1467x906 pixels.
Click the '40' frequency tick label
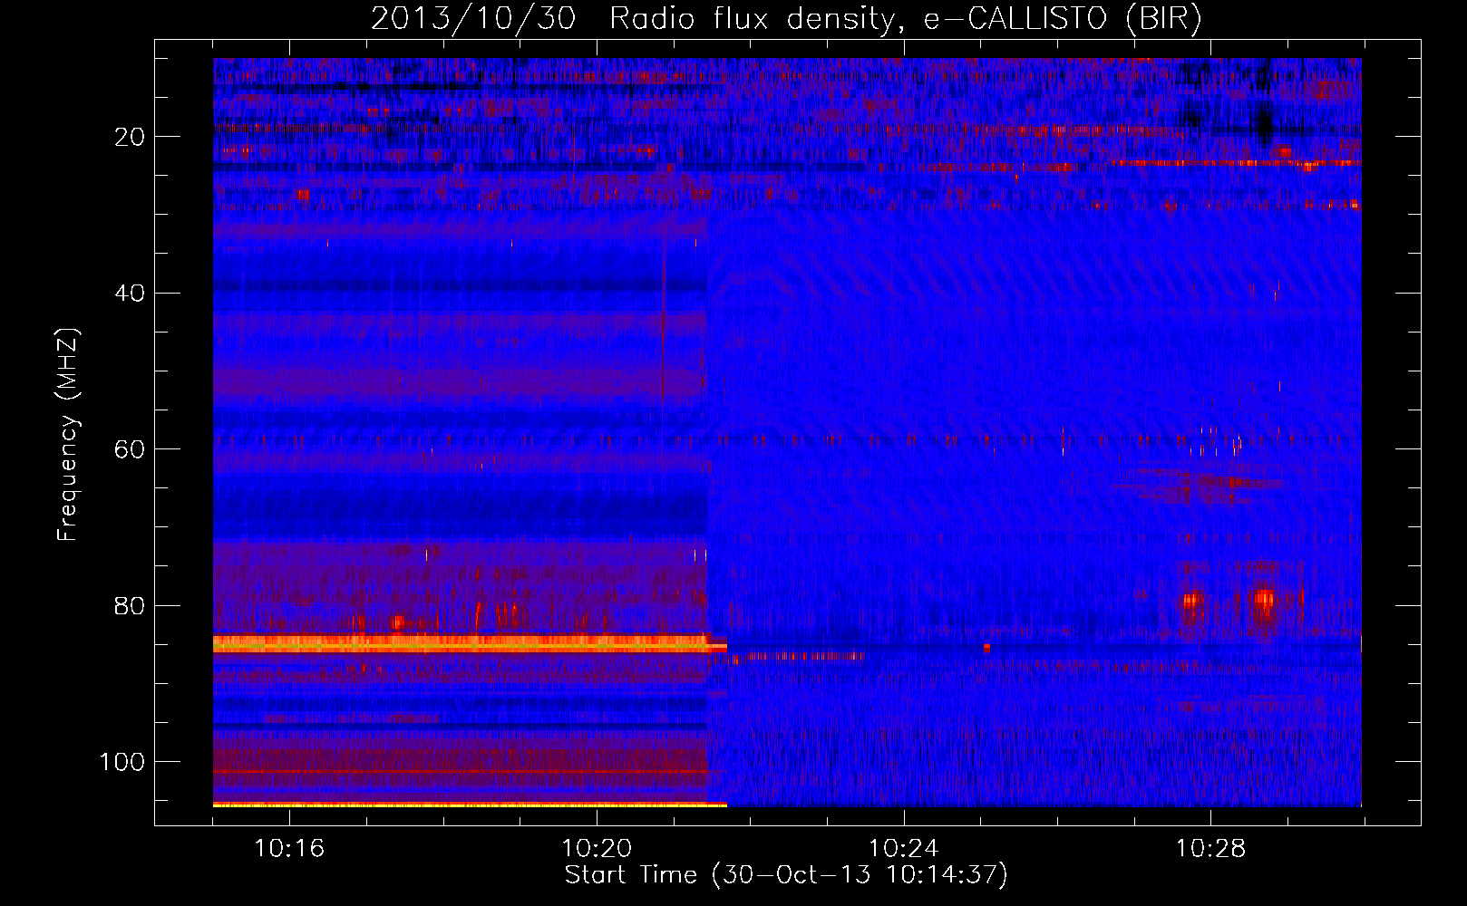pos(131,294)
